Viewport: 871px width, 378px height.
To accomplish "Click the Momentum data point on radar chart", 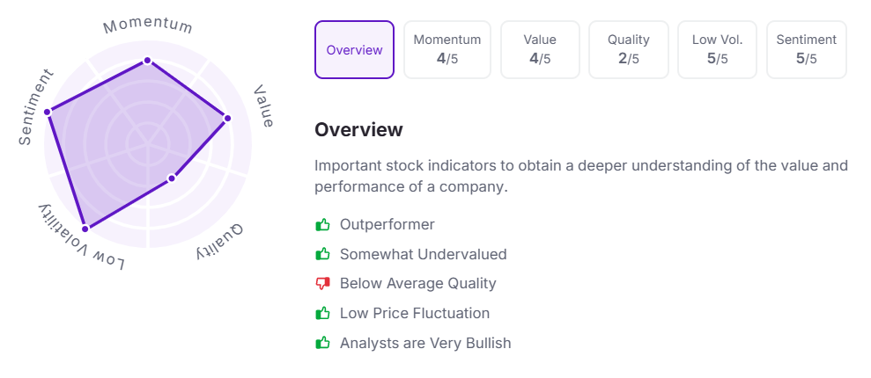I will (x=147, y=61).
